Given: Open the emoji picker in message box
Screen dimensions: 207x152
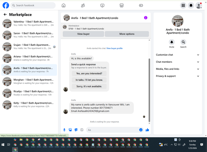Looking at the screenshot, I should coord(141,130).
